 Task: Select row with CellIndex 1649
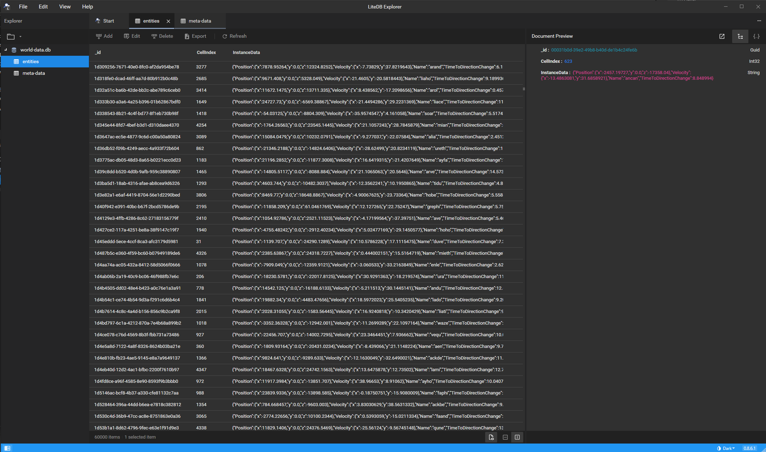306,102
